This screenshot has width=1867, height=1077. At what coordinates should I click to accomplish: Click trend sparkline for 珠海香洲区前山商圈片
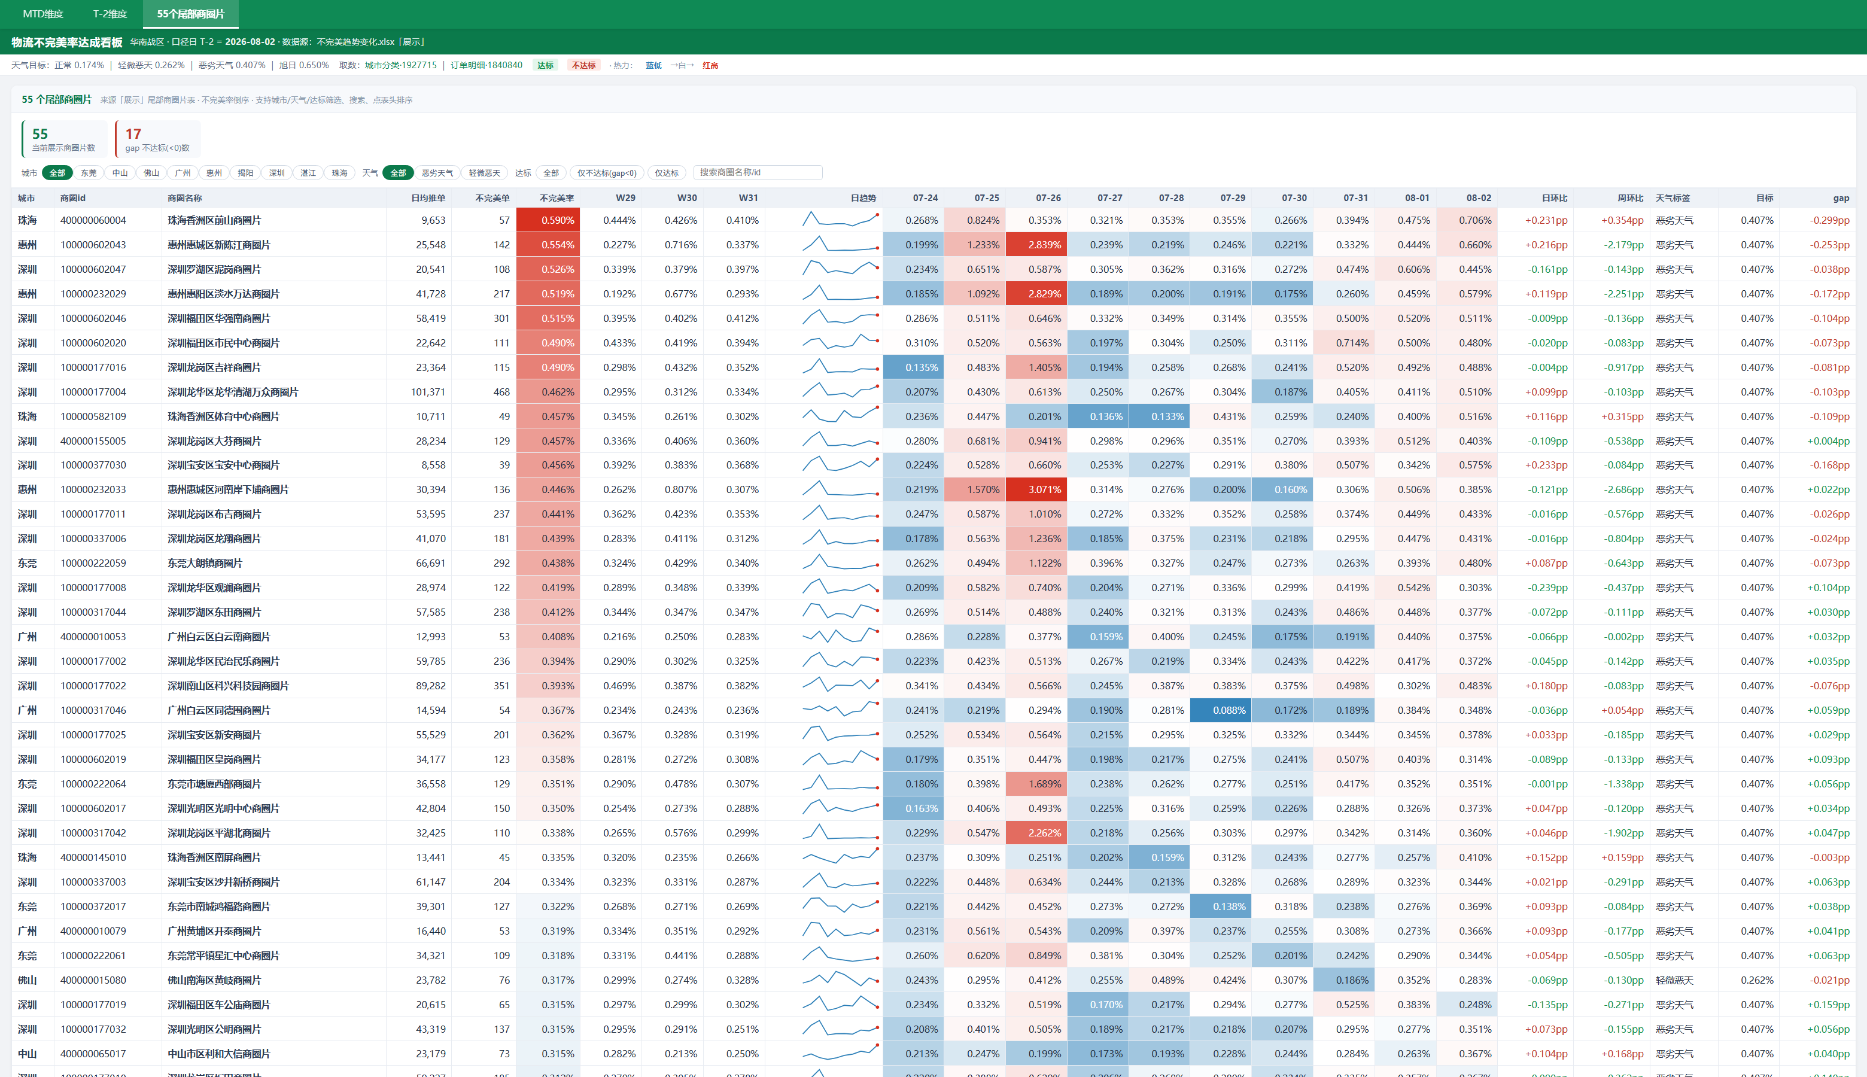click(x=841, y=220)
